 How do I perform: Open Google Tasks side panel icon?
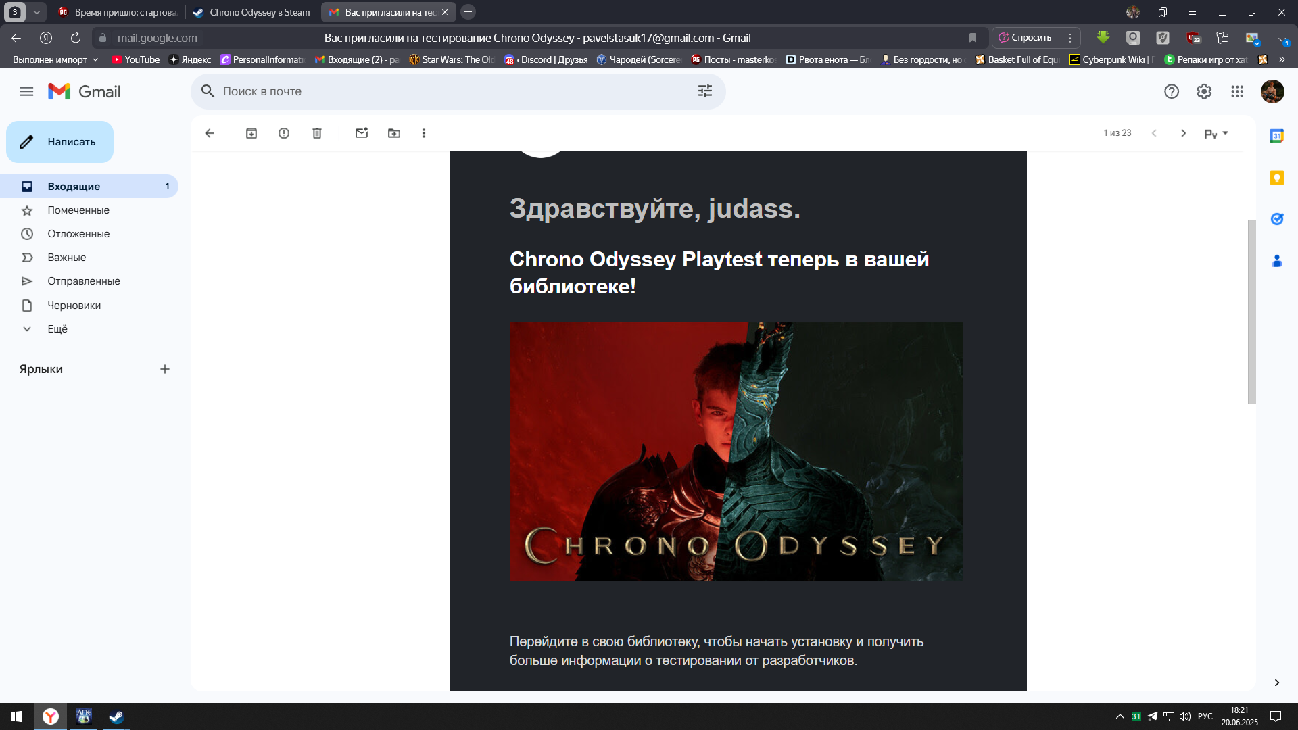[1276, 219]
